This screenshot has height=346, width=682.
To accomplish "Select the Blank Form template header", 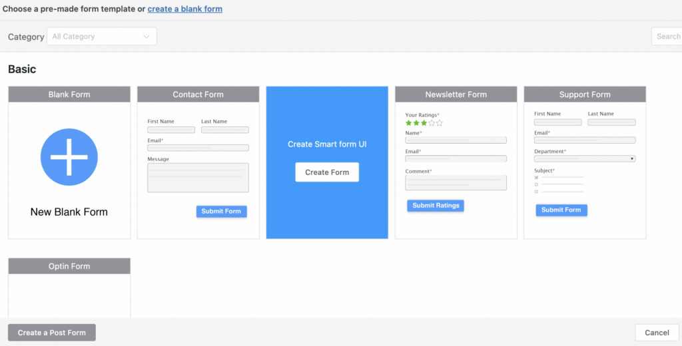I will (69, 94).
